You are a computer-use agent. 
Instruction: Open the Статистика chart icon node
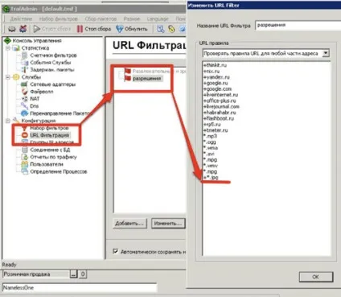pos(17,48)
